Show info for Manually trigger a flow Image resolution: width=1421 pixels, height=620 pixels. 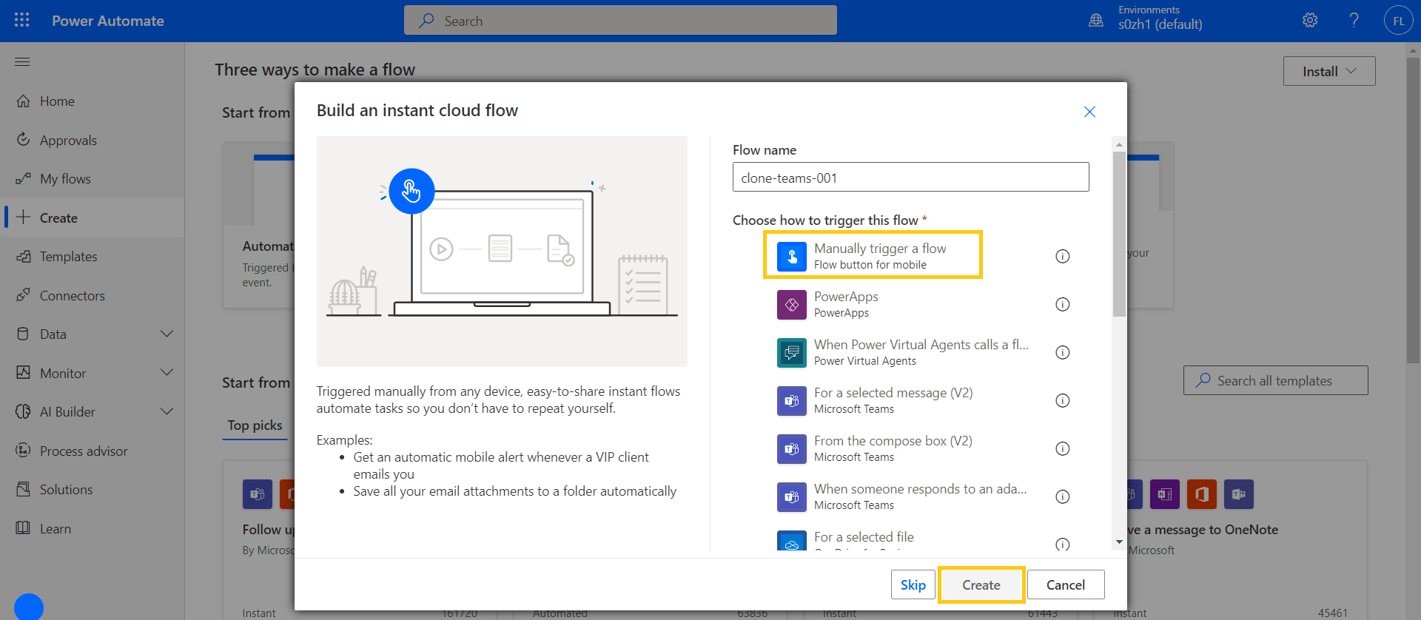pyautogui.click(x=1062, y=257)
